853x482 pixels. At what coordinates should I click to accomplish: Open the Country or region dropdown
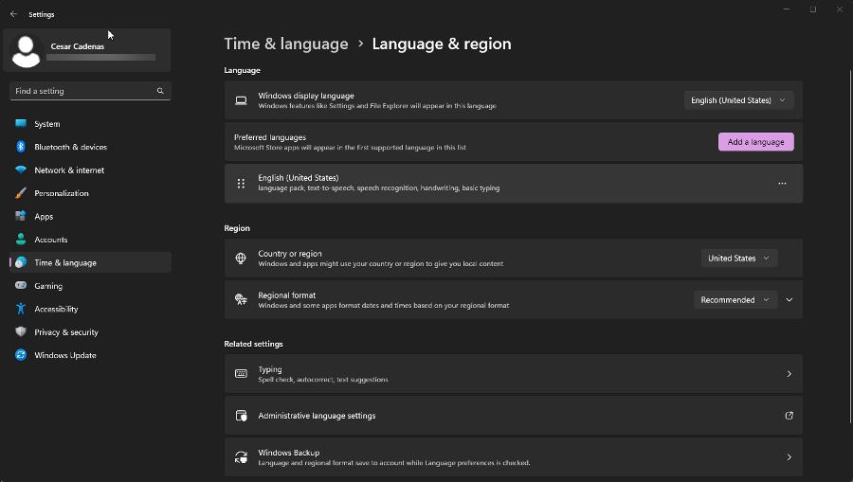[x=739, y=259]
